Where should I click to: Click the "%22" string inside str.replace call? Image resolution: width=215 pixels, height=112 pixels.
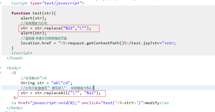click(x=69, y=28)
